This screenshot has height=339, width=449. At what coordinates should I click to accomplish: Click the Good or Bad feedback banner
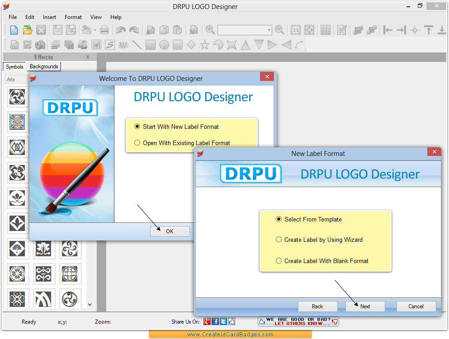[x=298, y=321]
